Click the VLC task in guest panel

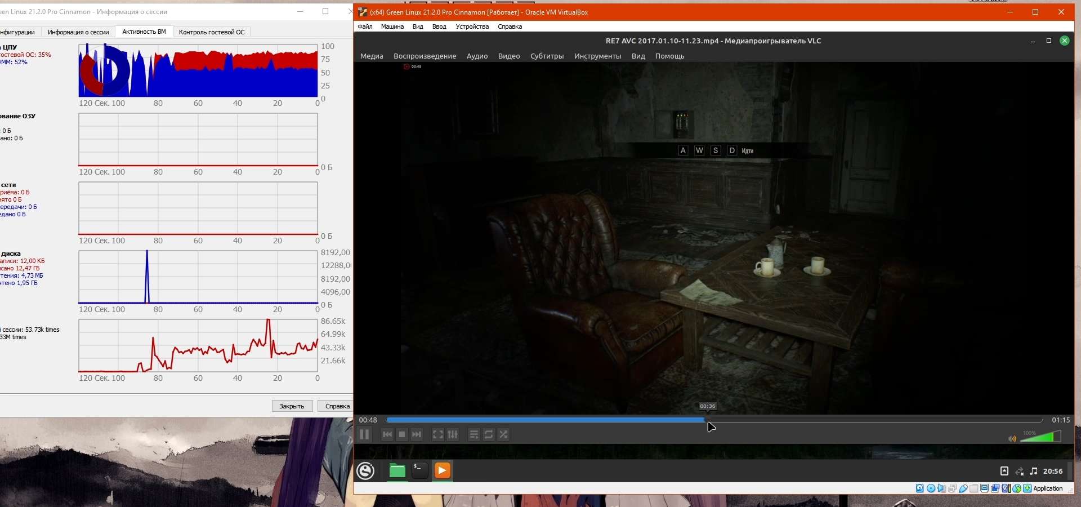(443, 471)
